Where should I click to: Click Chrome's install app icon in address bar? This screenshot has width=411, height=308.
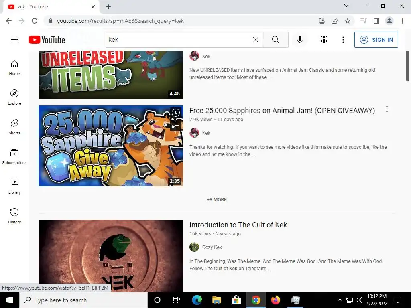322,21
